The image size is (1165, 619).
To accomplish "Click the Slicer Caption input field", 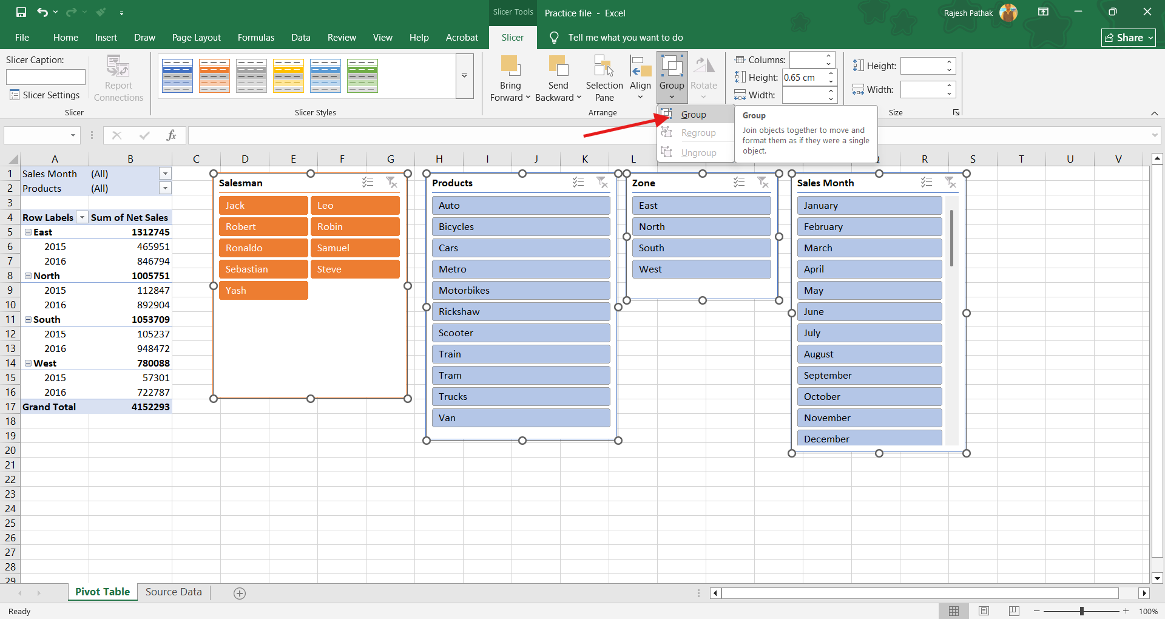I will click(x=46, y=77).
